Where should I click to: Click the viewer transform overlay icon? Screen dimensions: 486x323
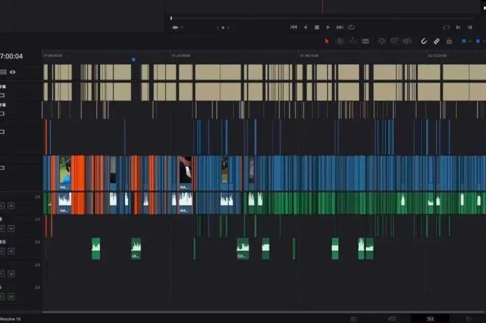[175, 28]
